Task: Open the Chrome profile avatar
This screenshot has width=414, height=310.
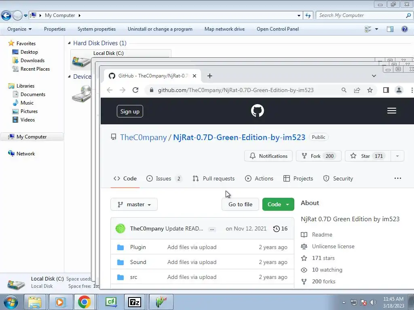Action: click(x=399, y=90)
